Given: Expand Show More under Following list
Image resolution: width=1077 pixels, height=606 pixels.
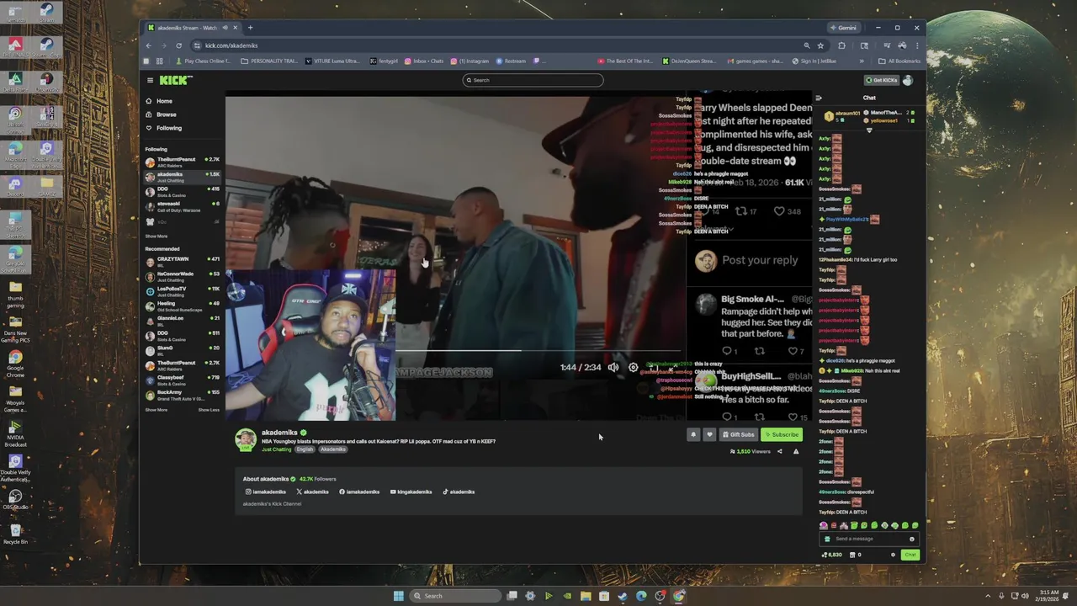Looking at the screenshot, I should point(156,237).
